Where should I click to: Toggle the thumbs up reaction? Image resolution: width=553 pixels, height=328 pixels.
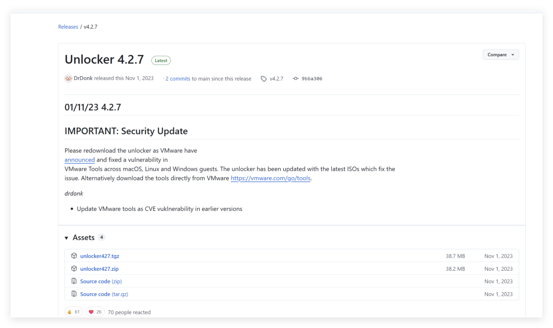tap(74, 312)
